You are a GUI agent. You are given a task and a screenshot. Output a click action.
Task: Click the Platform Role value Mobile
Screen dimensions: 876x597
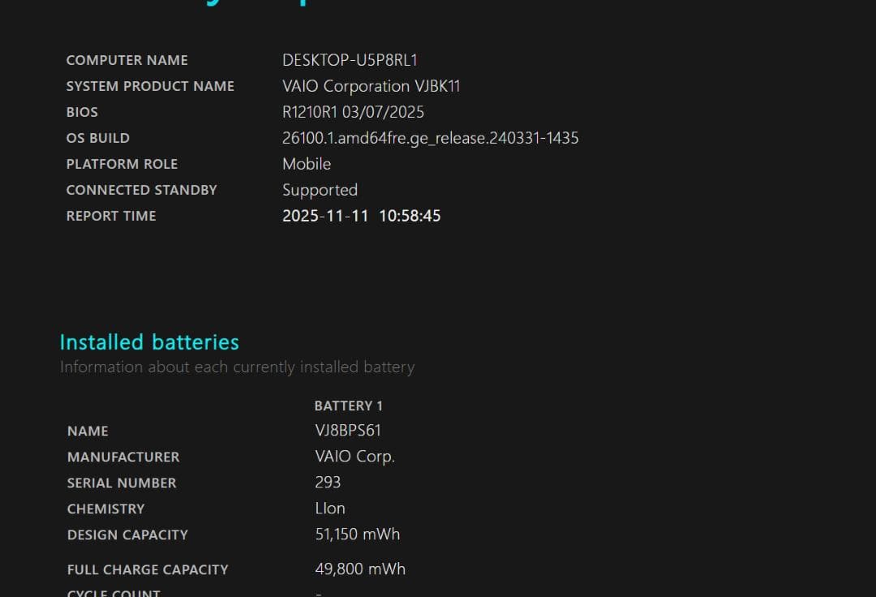307,164
